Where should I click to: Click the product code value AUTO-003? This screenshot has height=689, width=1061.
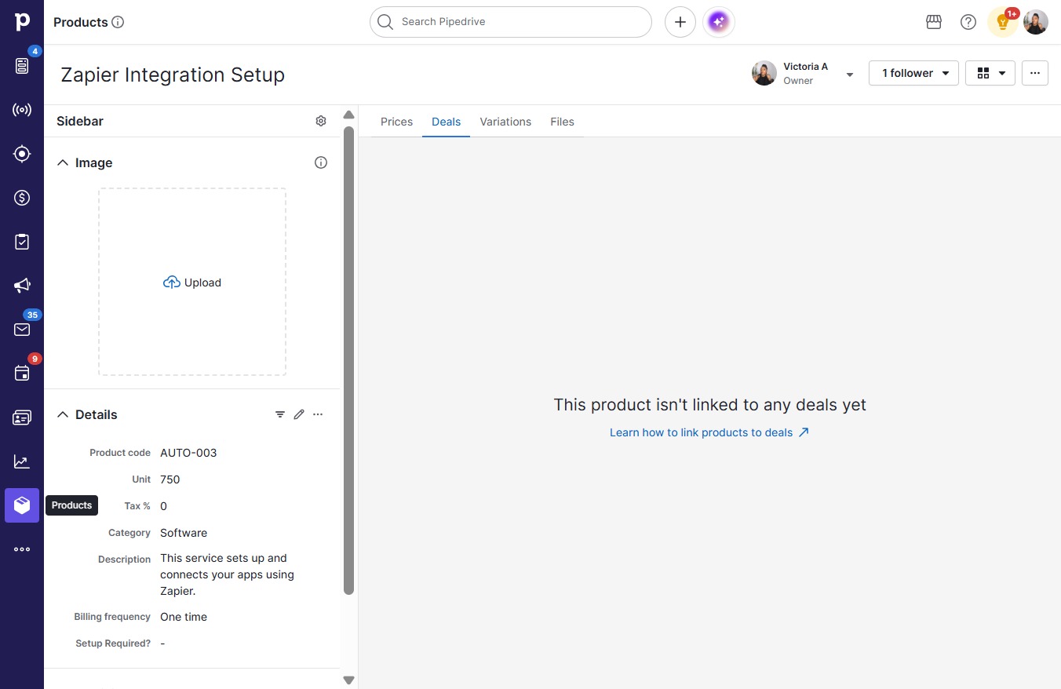coord(188,453)
